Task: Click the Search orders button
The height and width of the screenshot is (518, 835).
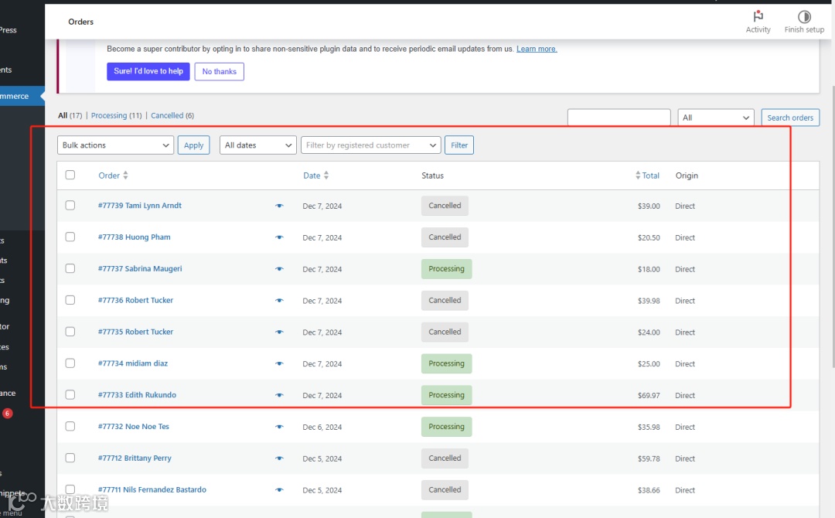Action: pos(790,118)
